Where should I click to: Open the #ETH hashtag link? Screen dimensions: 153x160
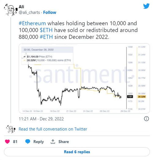tap(46, 37)
